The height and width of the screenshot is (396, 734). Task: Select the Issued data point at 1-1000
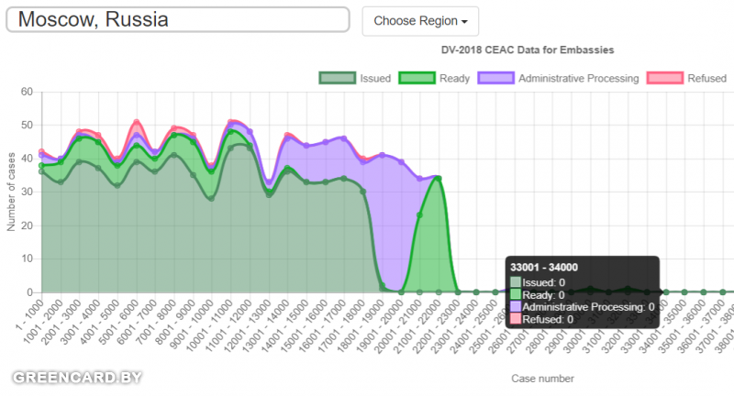pyautogui.click(x=41, y=171)
